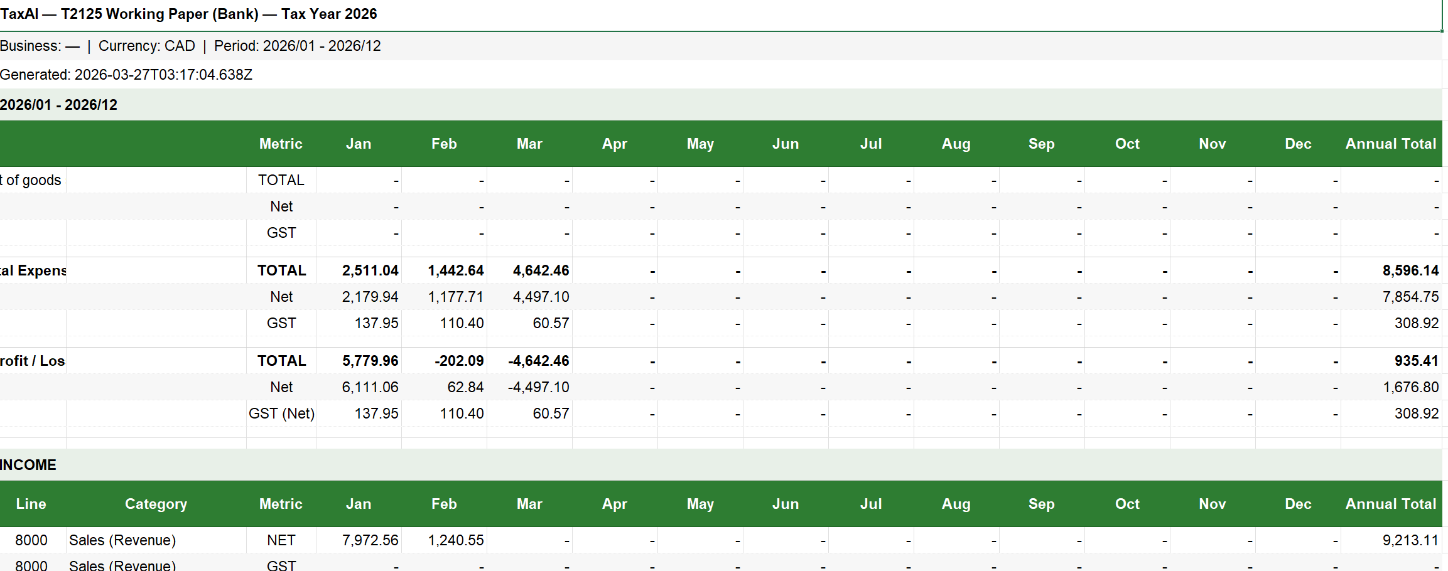Click the Category column header in Income table

pyautogui.click(x=156, y=504)
